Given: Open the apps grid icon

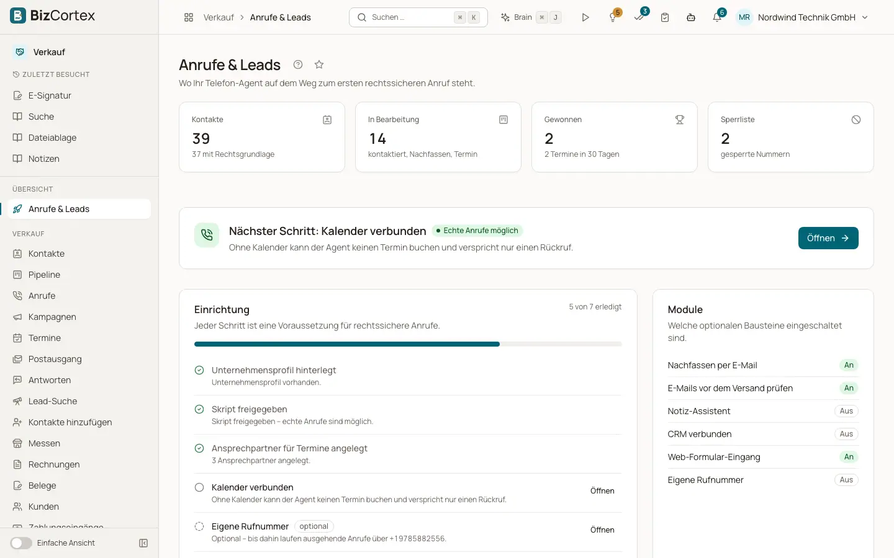Looking at the screenshot, I should [189, 17].
